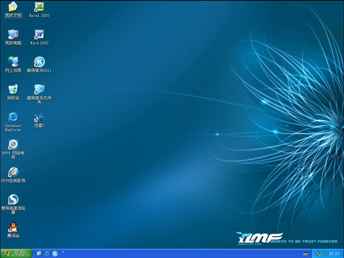
Task: Open the 开始 start menu
Action: (16, 254)
